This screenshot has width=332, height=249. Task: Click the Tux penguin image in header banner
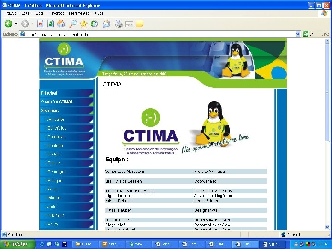[236, 60]
